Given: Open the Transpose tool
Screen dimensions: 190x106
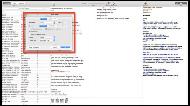Looking at the screenshot, I should tap(108, 4).
